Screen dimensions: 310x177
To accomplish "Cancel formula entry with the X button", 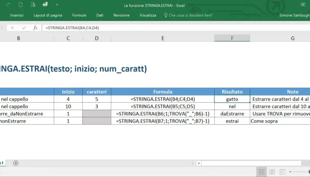I will click(x=13, y=28).
